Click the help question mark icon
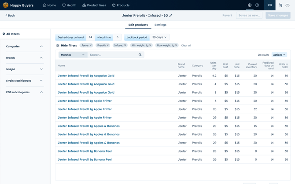Screen dimensions: 295x184 pyautogui.click(x=257, y=5)
